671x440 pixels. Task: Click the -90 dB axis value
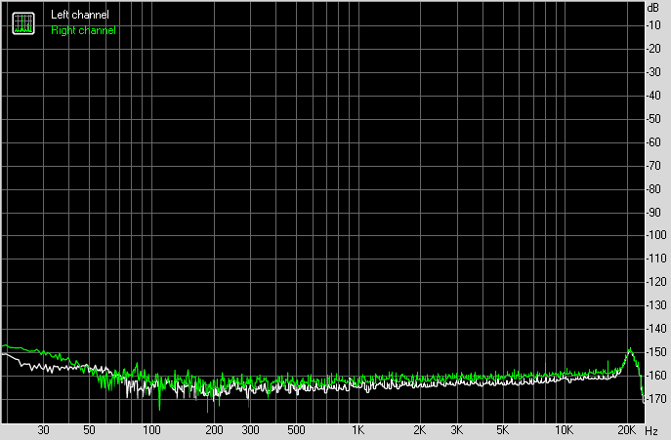point(653,212)
